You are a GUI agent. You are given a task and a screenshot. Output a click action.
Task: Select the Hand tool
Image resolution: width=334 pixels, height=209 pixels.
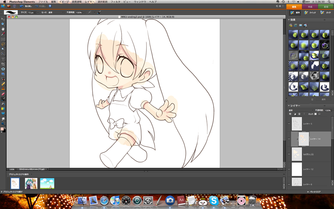(x=3, y=29)
